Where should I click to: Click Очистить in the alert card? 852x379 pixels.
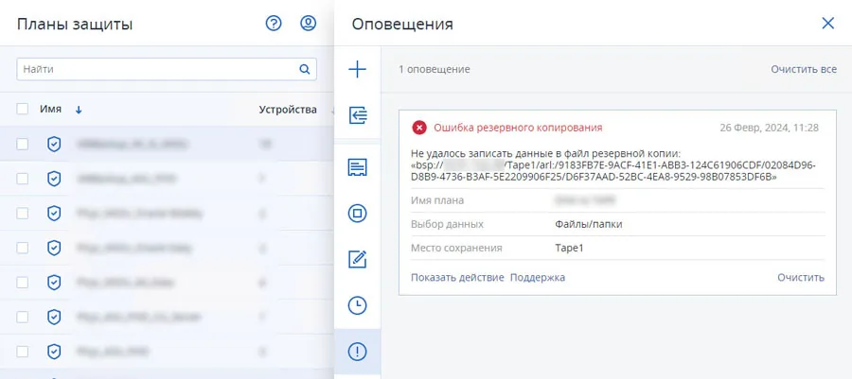tap(800, 277)
